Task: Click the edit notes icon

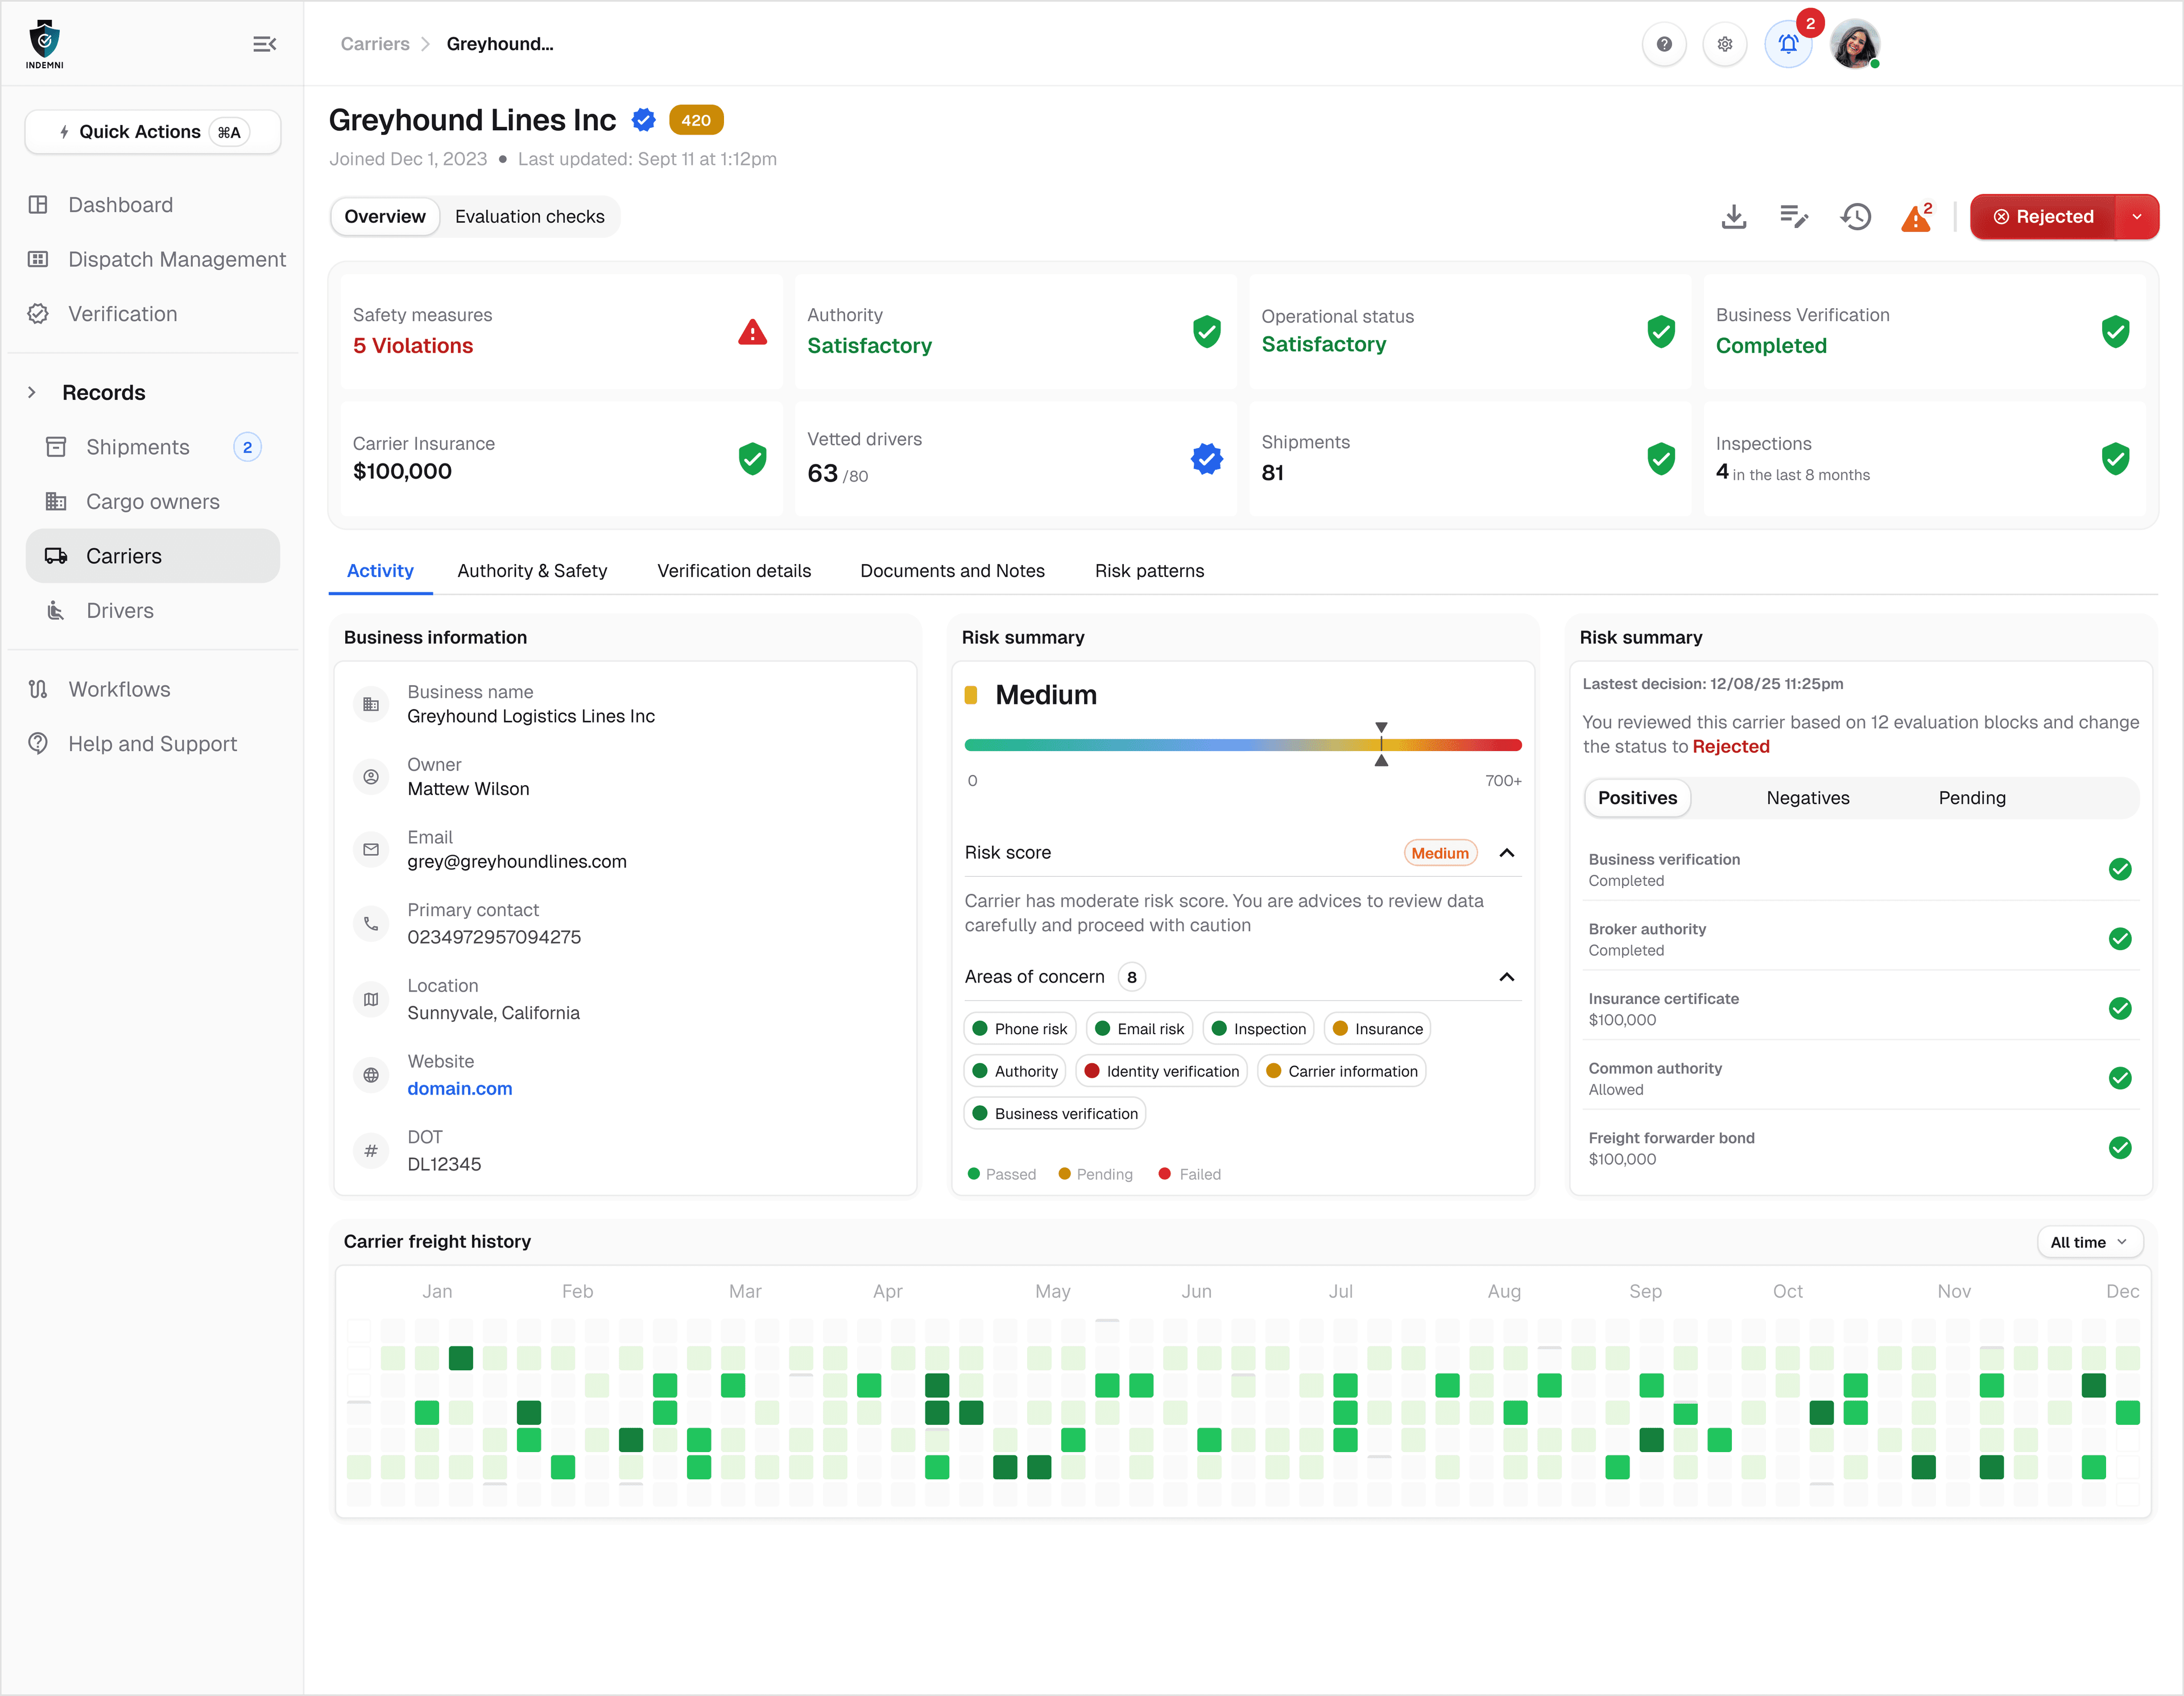Action: click(x=1794, y=217)
